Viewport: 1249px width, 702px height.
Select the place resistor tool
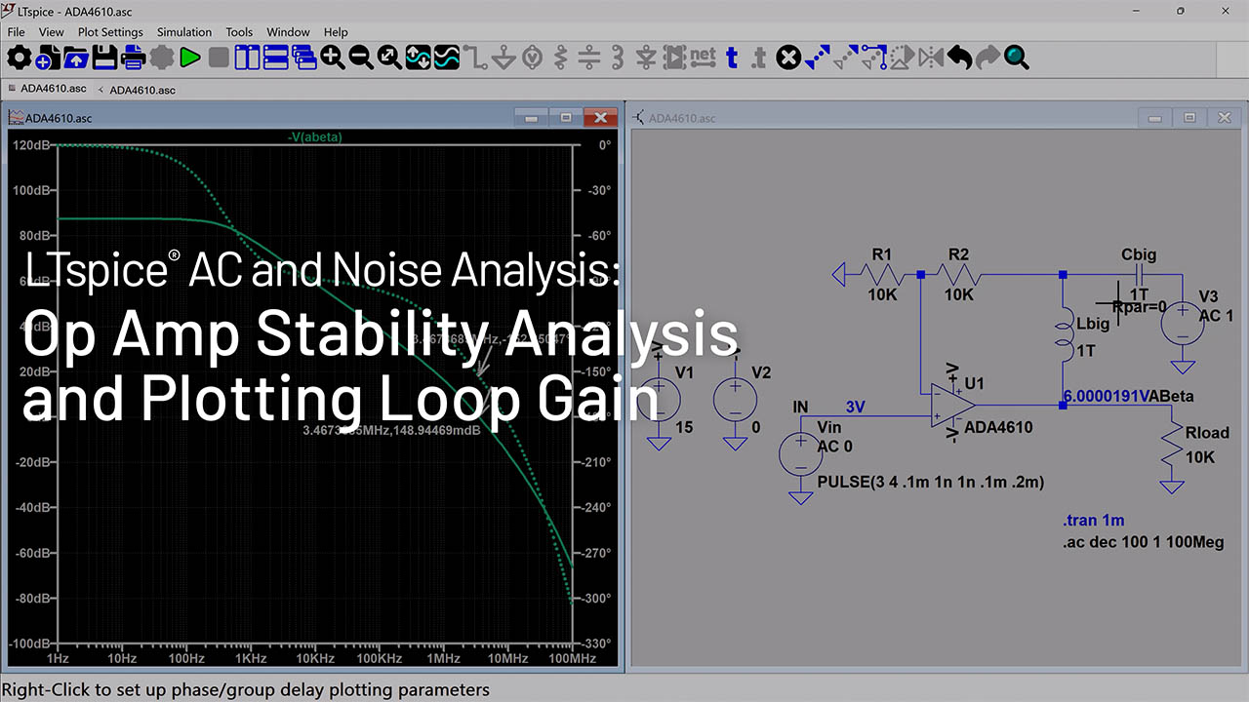[x=561, y=58]
